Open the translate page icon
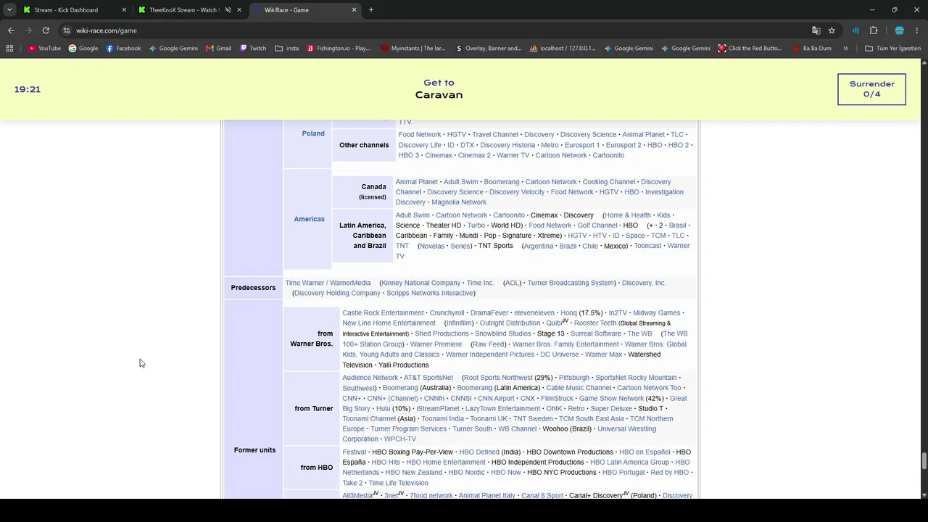 pos(816,30)
